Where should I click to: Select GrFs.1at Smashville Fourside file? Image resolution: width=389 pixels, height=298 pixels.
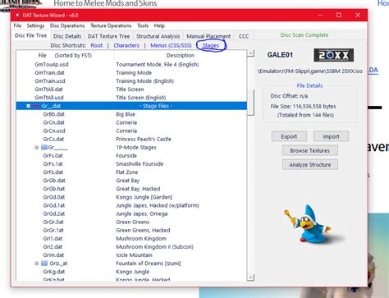pos(131,164)
